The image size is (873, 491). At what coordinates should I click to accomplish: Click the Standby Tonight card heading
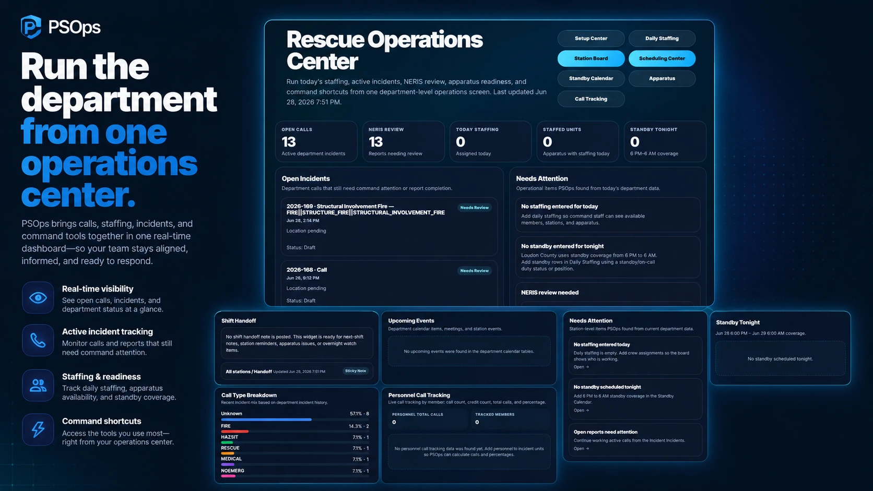(x=738, y=322)
